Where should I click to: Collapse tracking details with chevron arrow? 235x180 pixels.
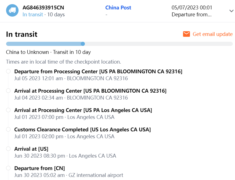(x=231, y=11)
